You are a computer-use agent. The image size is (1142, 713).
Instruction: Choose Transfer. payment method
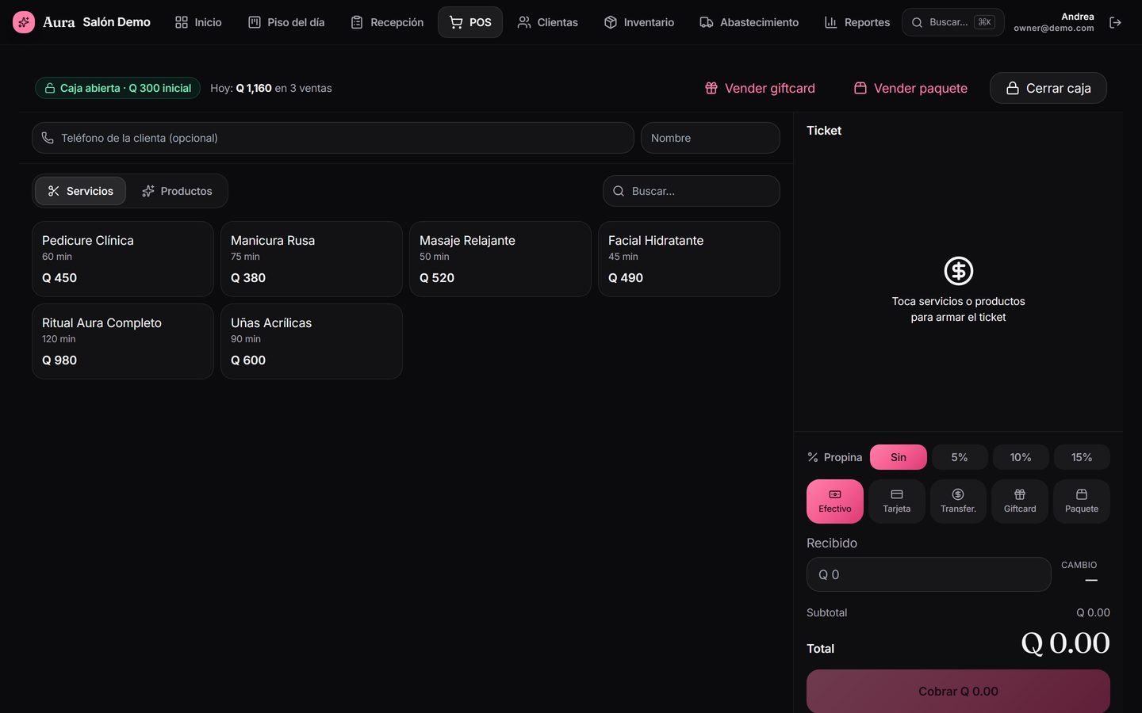tap(958, 501)
